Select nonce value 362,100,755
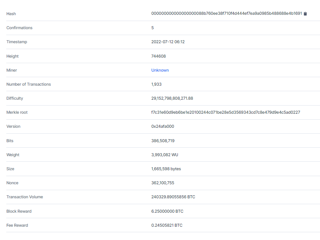Screen dimensions: 320x240 (163, 183)
